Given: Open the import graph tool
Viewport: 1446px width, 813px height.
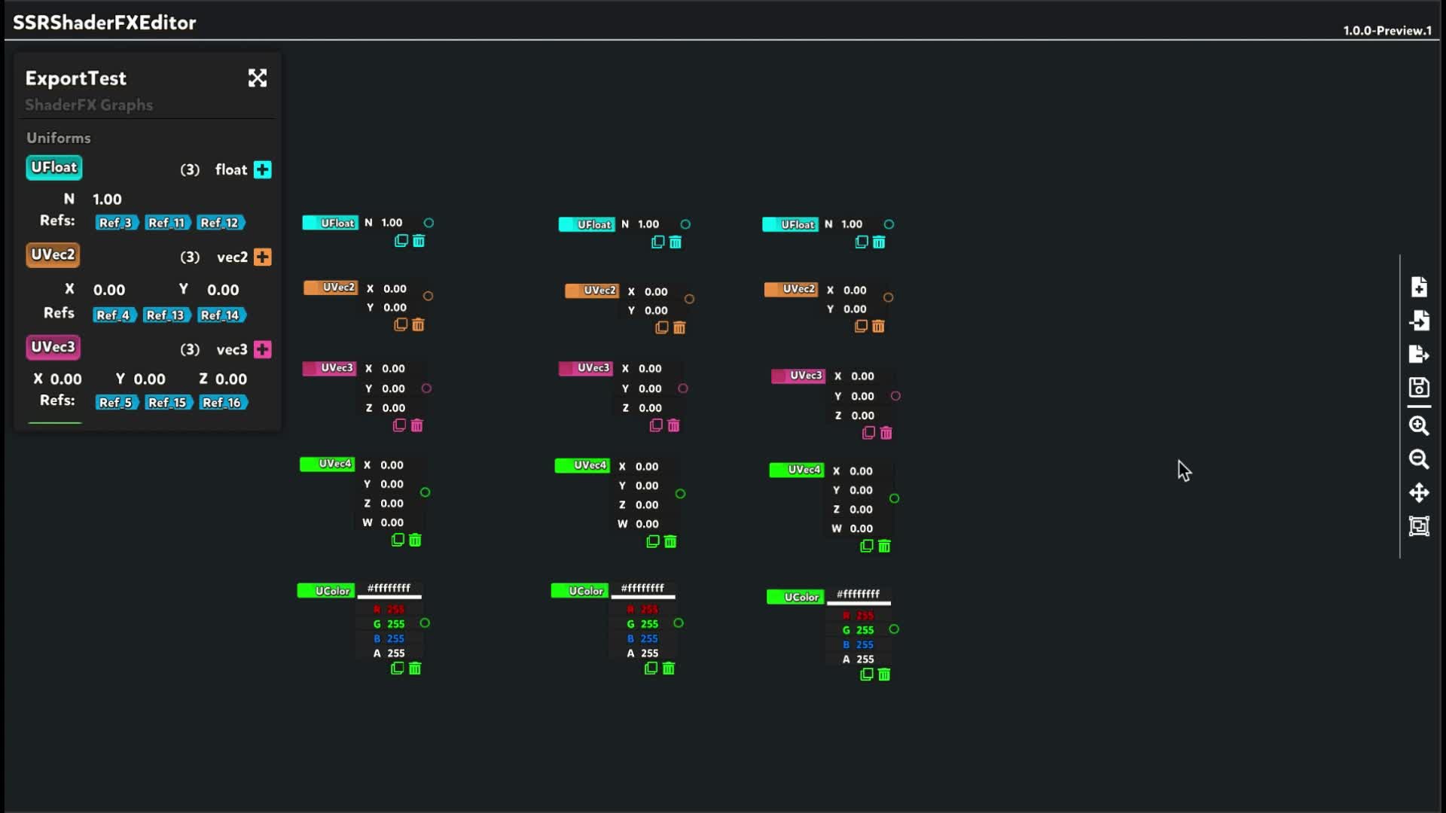Looking at the screenshot, I should (1419, 320).
